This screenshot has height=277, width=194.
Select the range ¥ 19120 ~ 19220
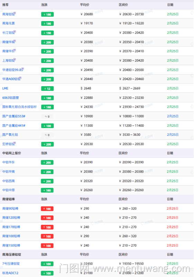tap(132, 23)
